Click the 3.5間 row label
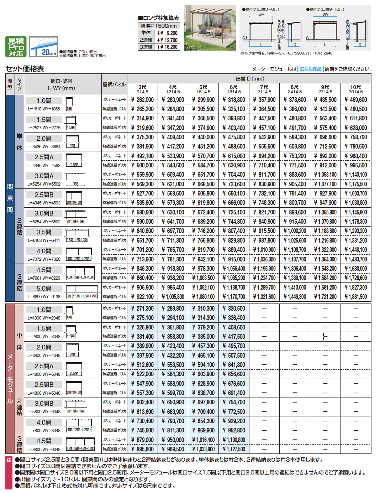 44,232
